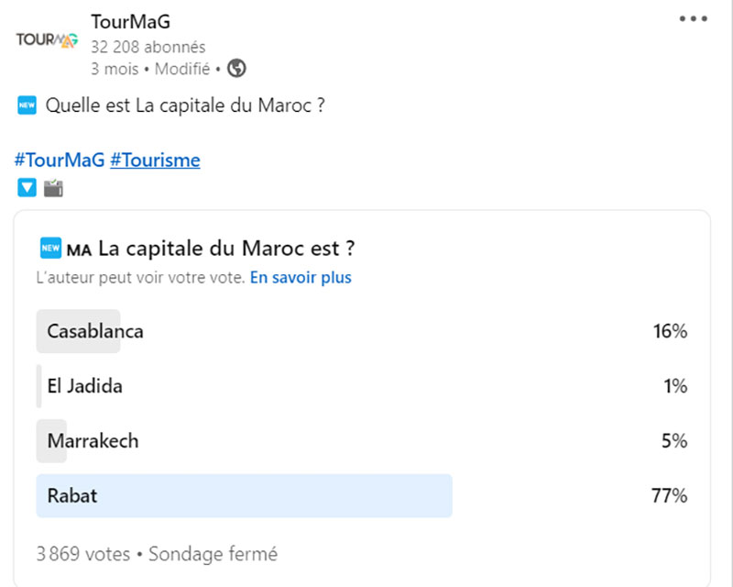Click the MA label in the poll header
This screenshot has width=733, height=587.
point(80,248)
